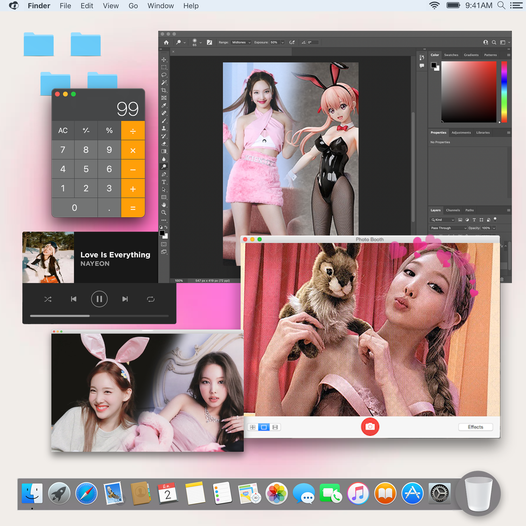Pause the song Love Is Everything
Screen dimensions: 526x526
coord(99,299)
